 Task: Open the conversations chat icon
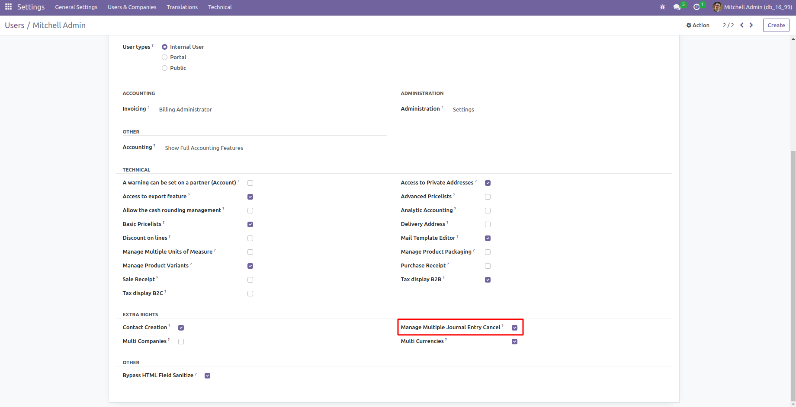tap(677, 7)
